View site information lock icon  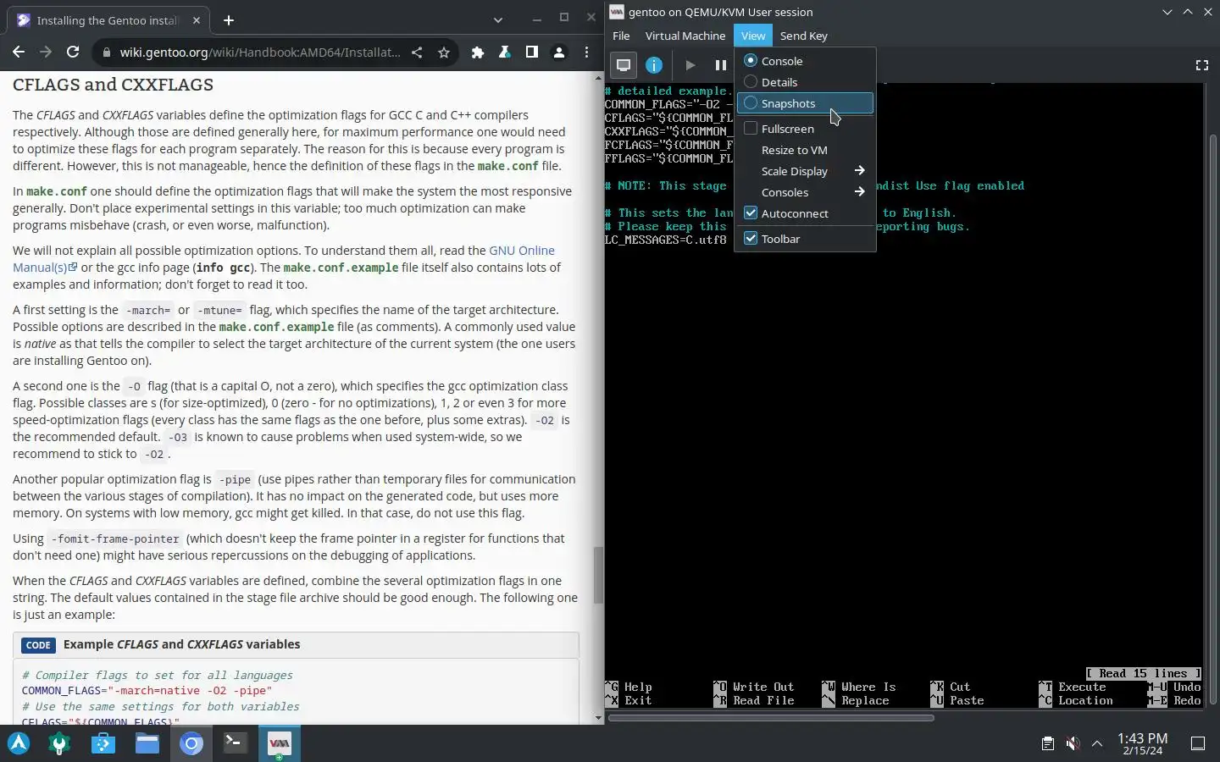106,52
